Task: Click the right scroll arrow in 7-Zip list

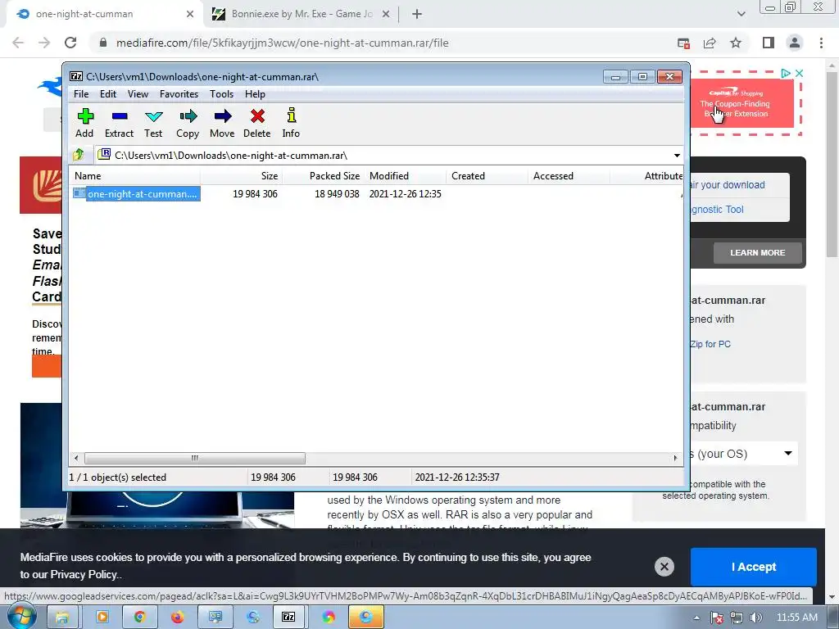Action: point(675,458)
